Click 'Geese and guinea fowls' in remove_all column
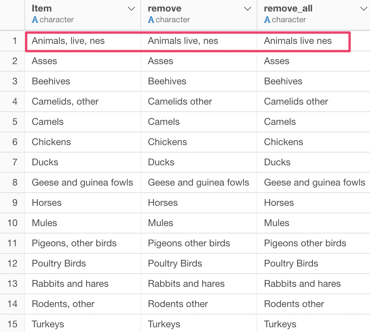This screenshot has height=332, width=370. [315, 183]
